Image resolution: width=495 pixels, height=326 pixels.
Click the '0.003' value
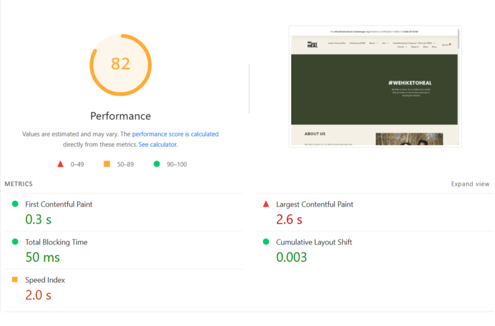(x=291, y=257)
